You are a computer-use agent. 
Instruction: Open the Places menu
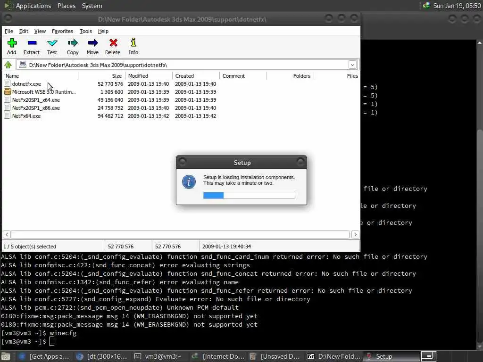[67, 6]
